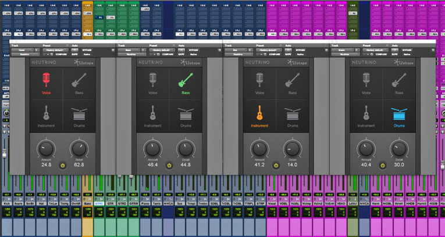Screen dimensions: 445x237
Task: Click Amount knob showing 24.8
Action: pyautogui.click(x=47, y=149)
